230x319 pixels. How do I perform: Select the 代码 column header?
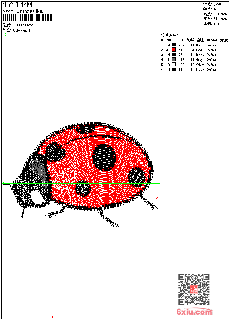(190, 40)
